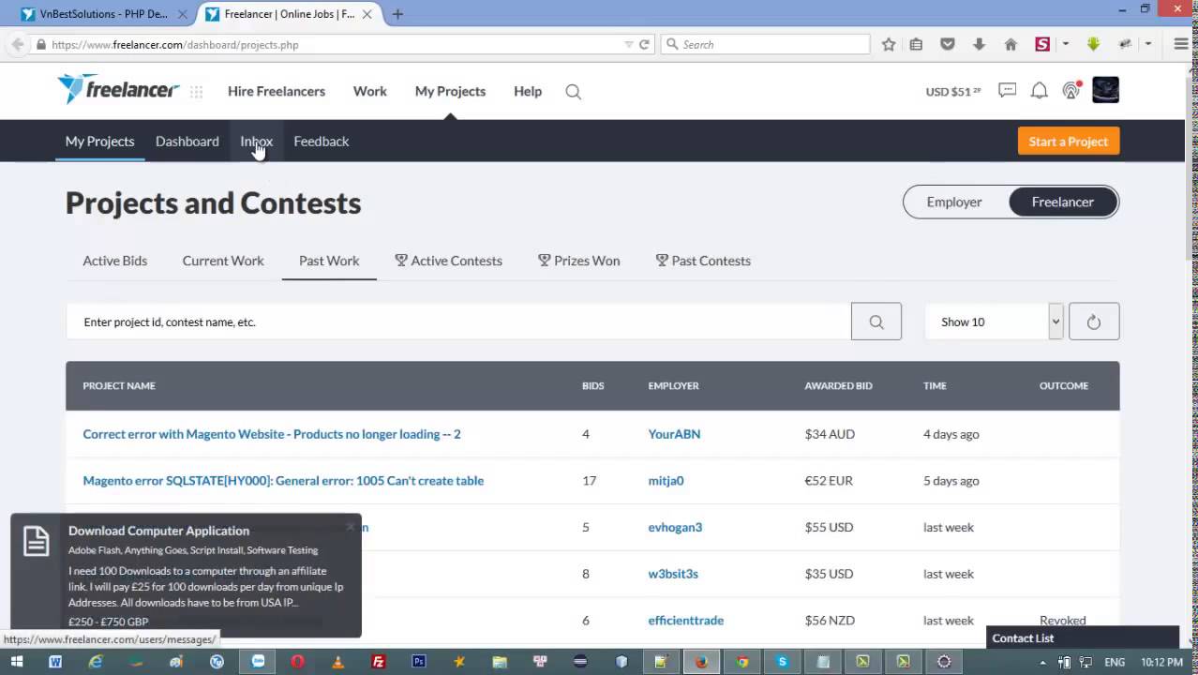Open the notifications bell icon
The width and height of the screenshot is (1198, 675).
1040,91
